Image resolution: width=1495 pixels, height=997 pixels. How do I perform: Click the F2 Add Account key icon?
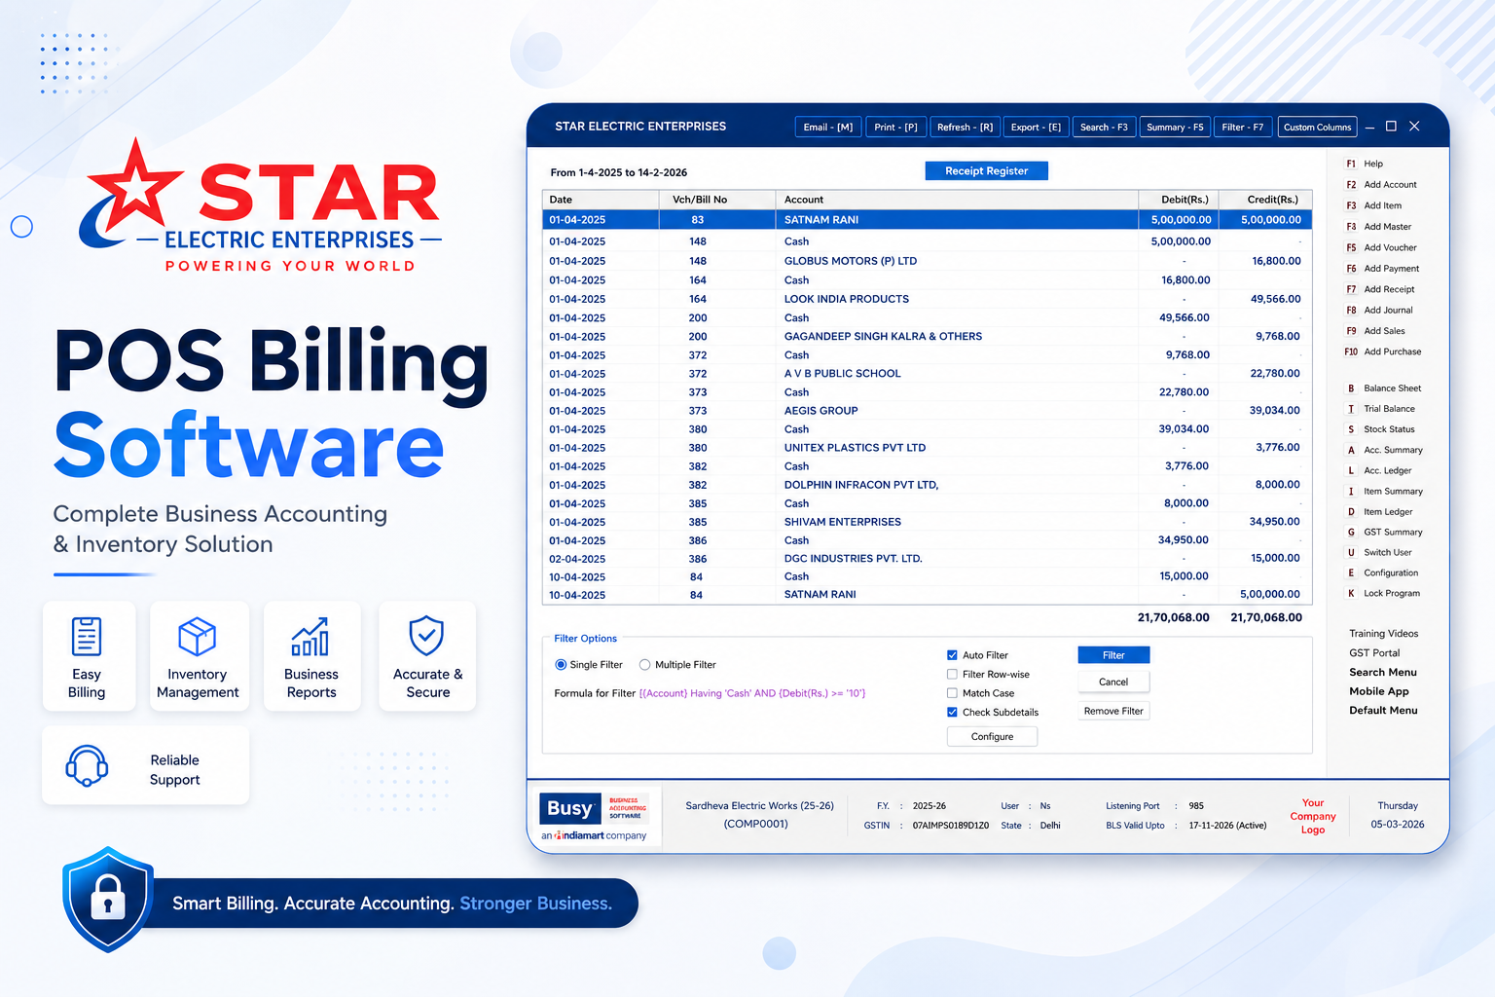coord(1351,185)
